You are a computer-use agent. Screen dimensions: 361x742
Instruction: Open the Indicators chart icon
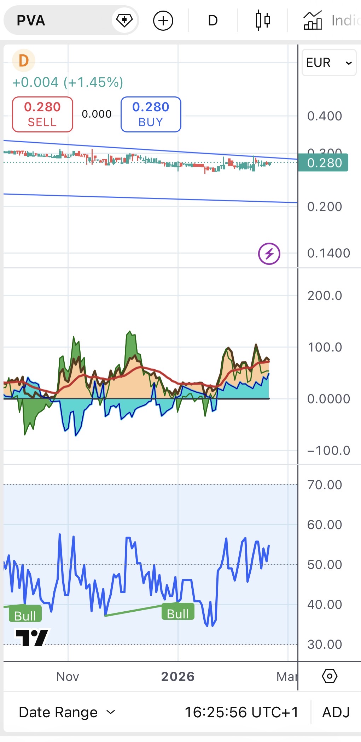(313, 20)
